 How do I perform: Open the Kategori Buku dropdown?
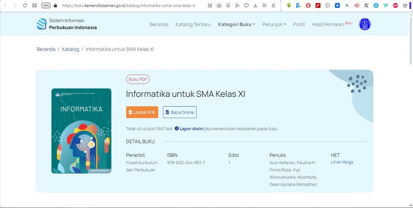click(236, 24)
